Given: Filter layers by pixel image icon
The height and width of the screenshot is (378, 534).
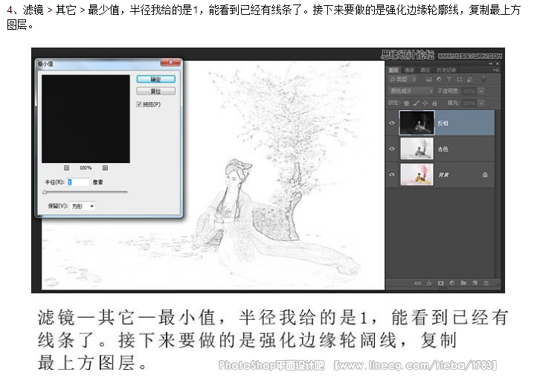Looking at the screenshot, I should [429, 80].
